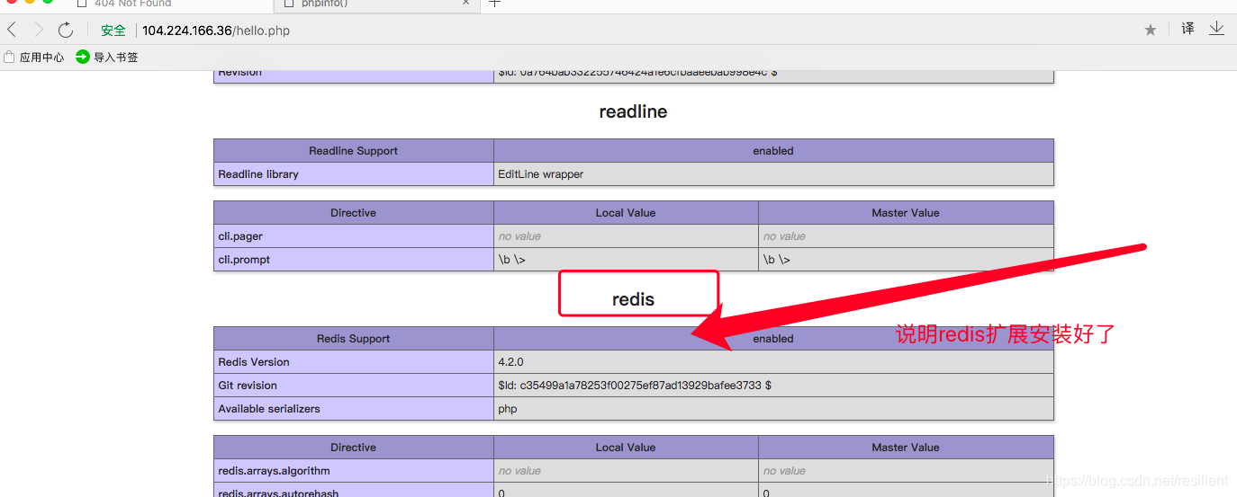Close the phpinfo() tab
This screenshot has height=497, width=1237.
coord(466,3)
